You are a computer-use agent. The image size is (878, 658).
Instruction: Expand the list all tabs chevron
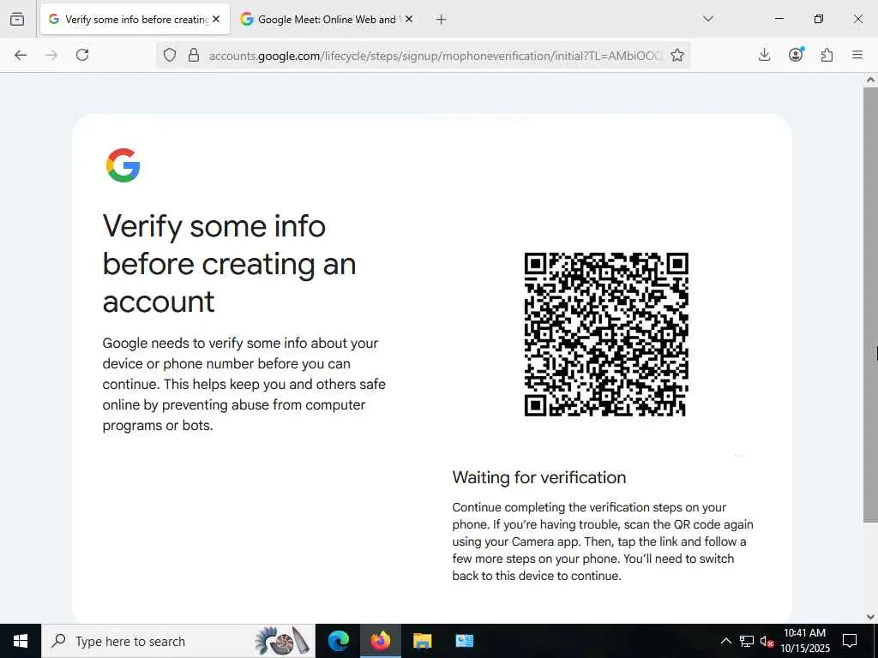(x=708, y=19)
